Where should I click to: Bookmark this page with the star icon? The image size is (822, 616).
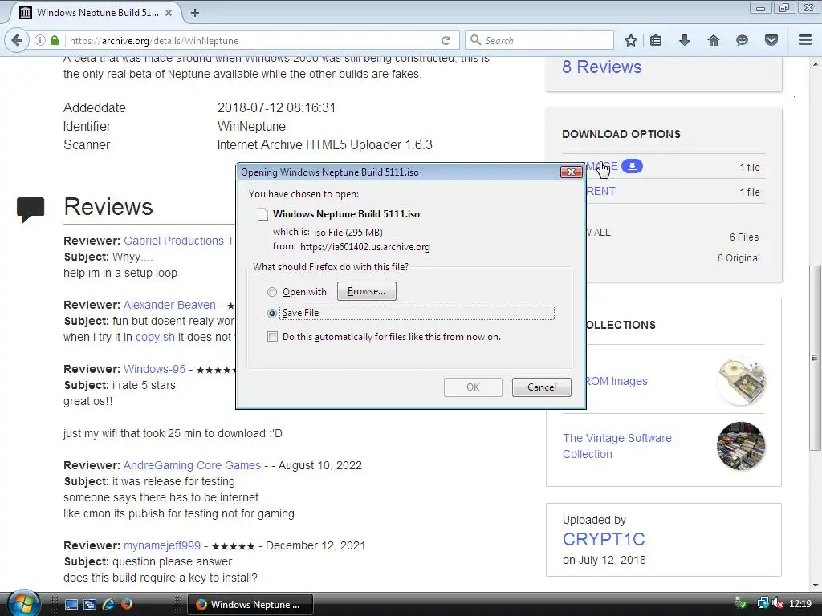click(631, 40)
